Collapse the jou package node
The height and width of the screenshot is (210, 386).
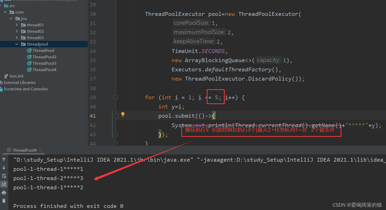[x=11, y=18]
